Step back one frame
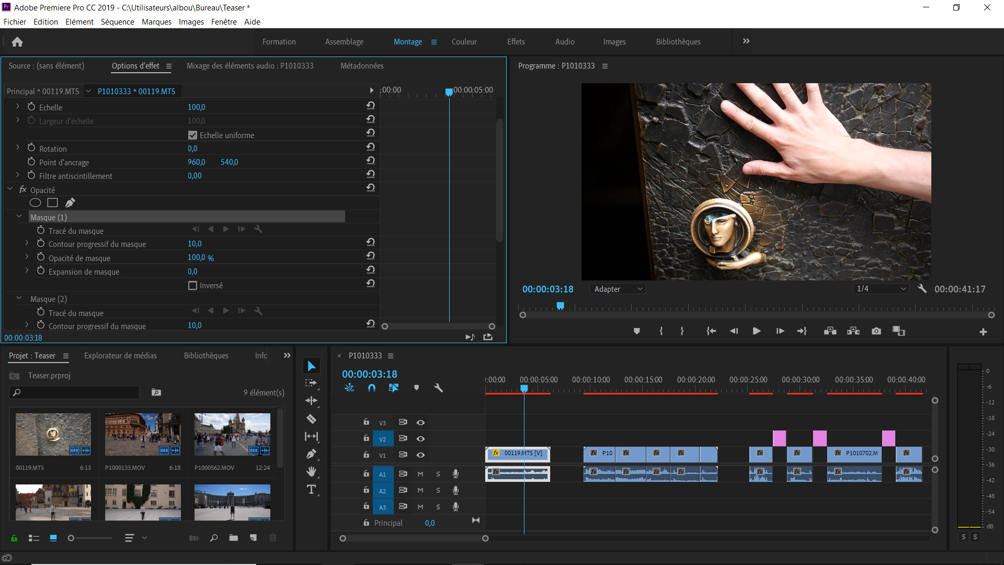The width and height of the screenshot is (1004, 565). click(x=734, y=331)
